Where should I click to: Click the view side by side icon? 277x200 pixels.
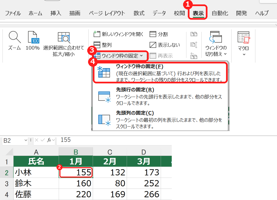tap(194, 34)
